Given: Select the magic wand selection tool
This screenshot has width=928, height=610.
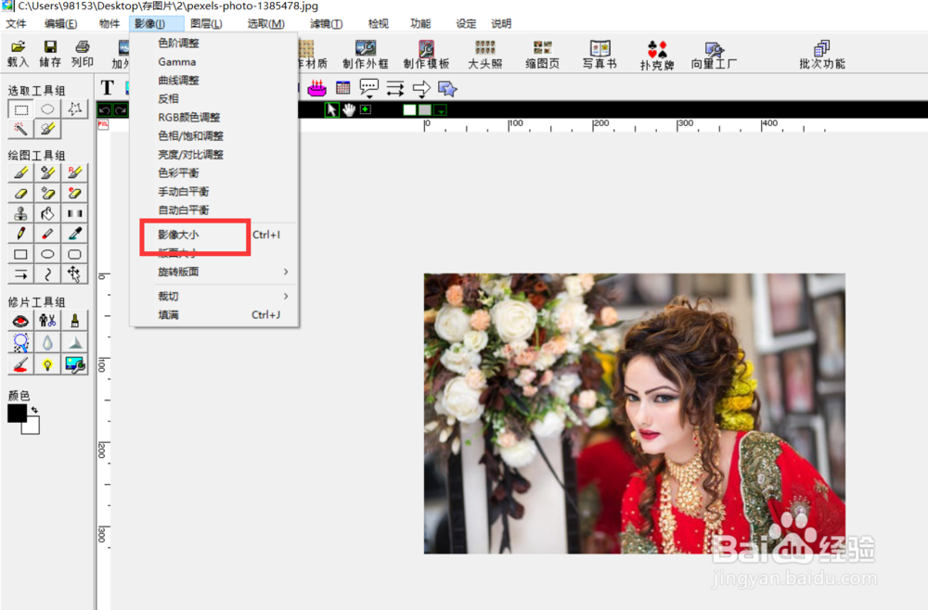Looking at the screenshot, I should click(x=20, y=129).
